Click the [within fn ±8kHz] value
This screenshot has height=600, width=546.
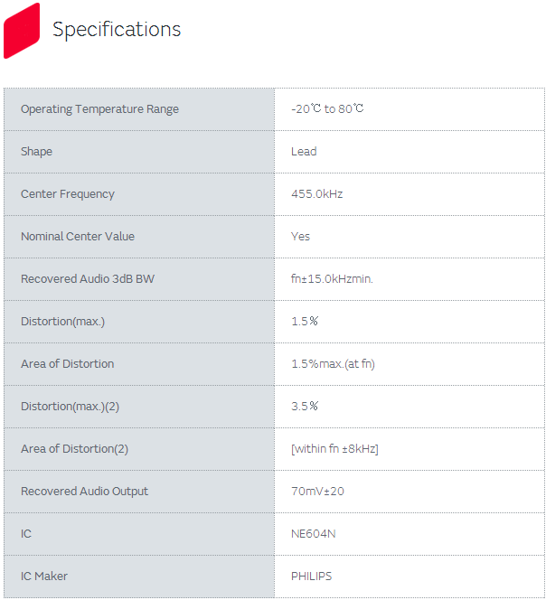(334, 449)
